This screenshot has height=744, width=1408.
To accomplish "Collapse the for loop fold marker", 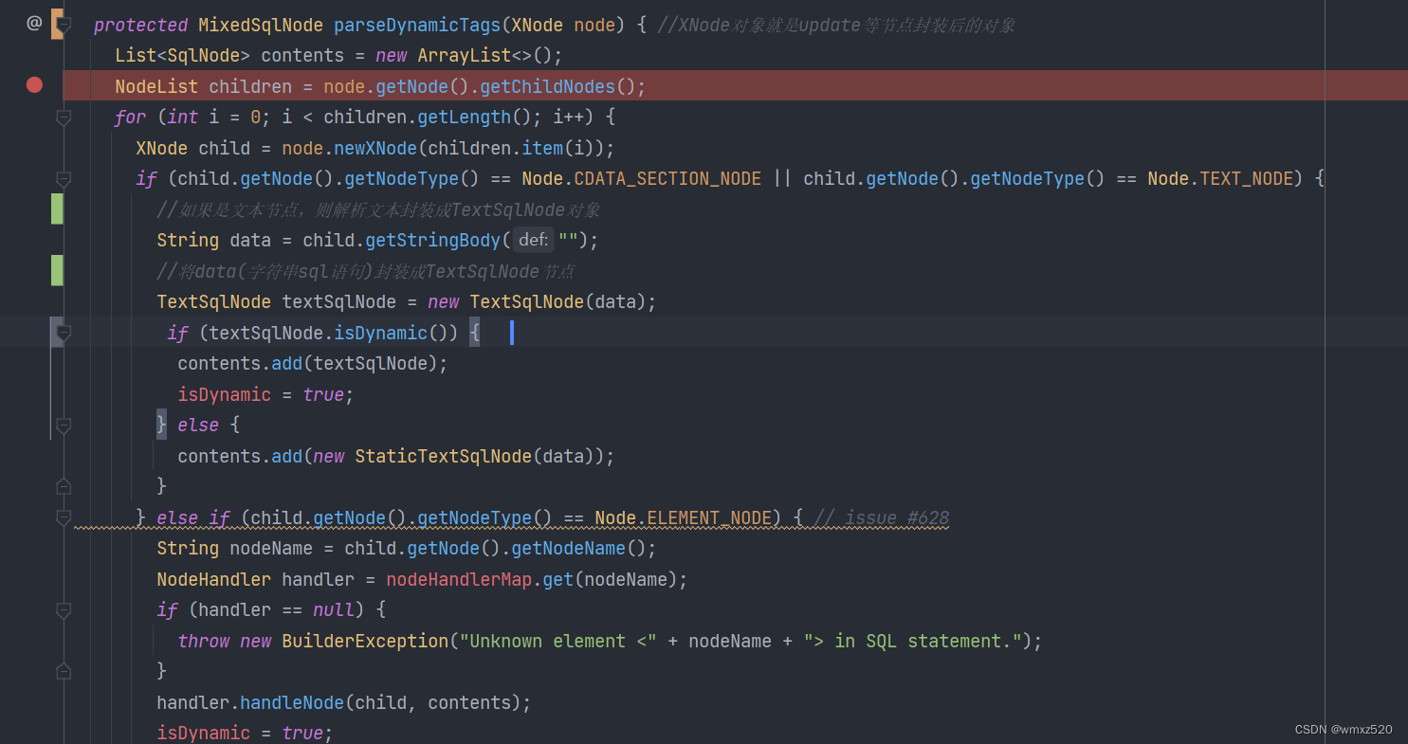I will pyautogui.click(x=64, y=117).
